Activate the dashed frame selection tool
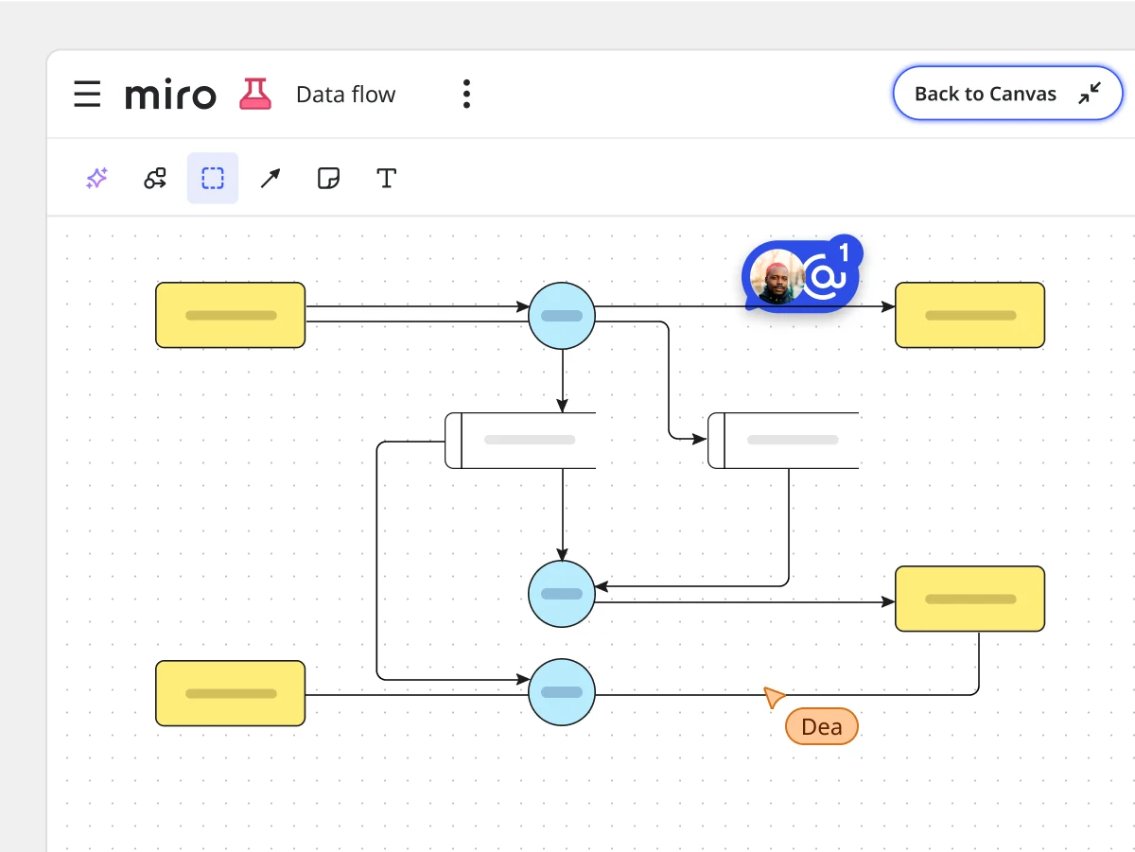 point(213,178)
